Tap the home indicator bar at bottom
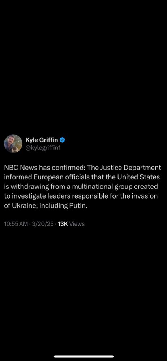This screenshot has width=167, height=361. (x=83, y=356)
